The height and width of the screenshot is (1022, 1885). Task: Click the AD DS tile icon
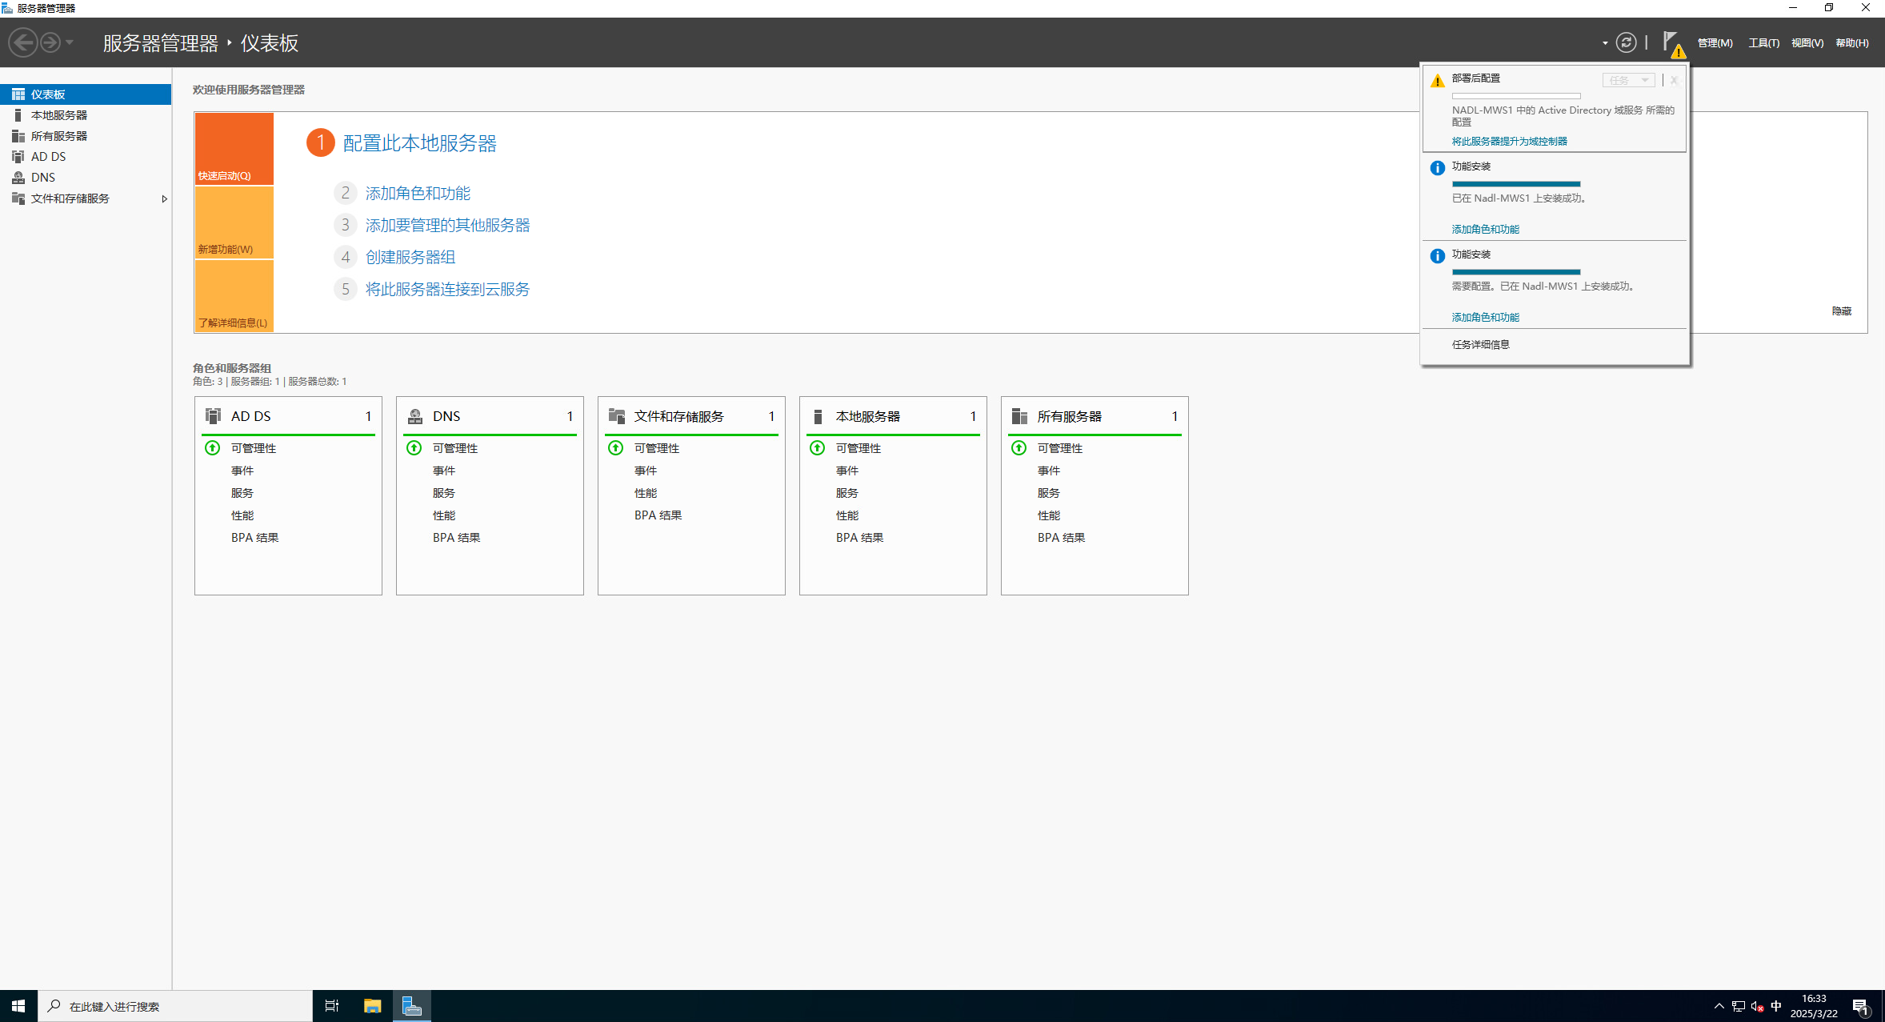213,416
